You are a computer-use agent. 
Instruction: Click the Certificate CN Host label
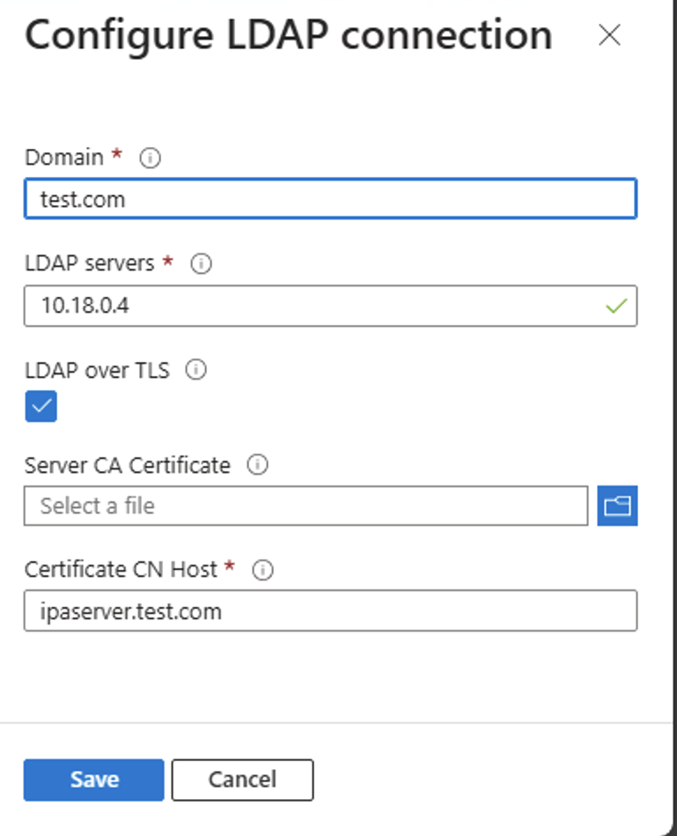121,570
